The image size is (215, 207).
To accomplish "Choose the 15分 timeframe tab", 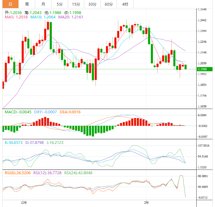I will (76, 4).
